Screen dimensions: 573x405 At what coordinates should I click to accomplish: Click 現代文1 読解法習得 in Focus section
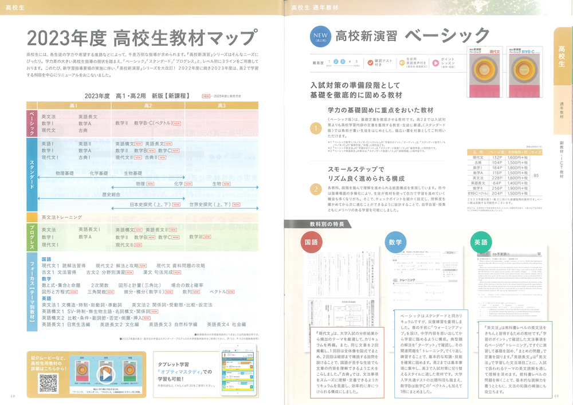[64, 265]
